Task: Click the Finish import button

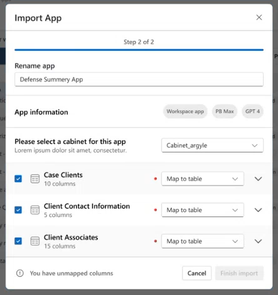Action: [239, 273]
